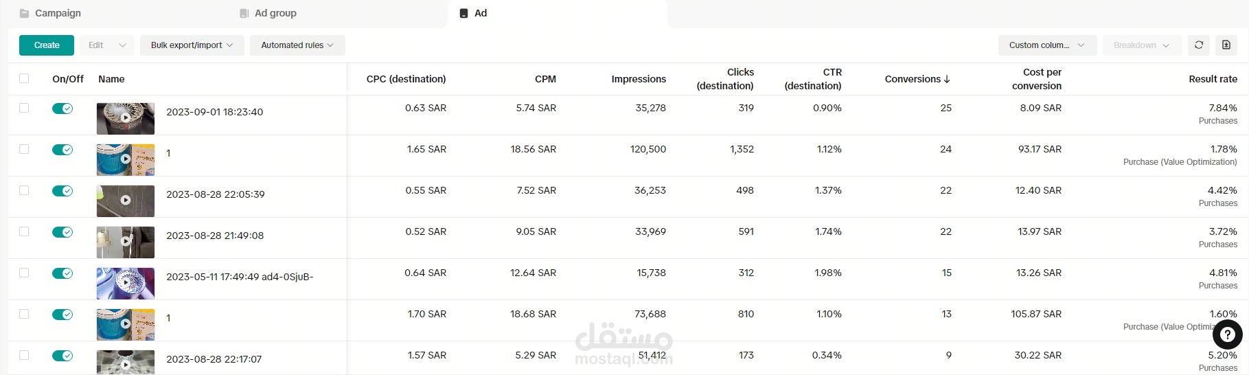
Task: Play video preview of 2023-05-11 ad4 ad
Action: (x=126, y=282)
